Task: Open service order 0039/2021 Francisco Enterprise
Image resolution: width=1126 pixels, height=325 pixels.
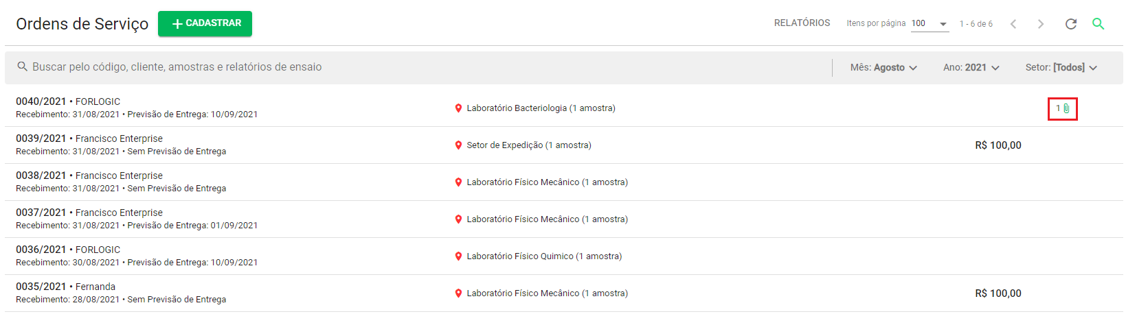Action: [563, 145]
